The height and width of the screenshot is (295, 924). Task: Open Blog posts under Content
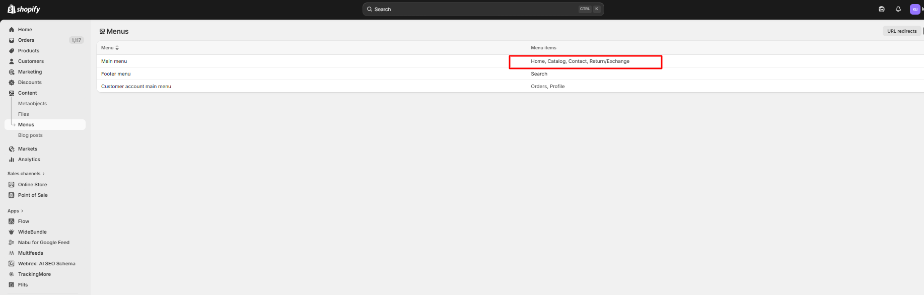click(30, 135)
